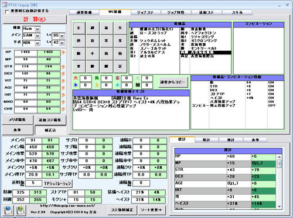Open the TPシミュレーション button
The image size is (293, 218).
click(x=57, y=184)
